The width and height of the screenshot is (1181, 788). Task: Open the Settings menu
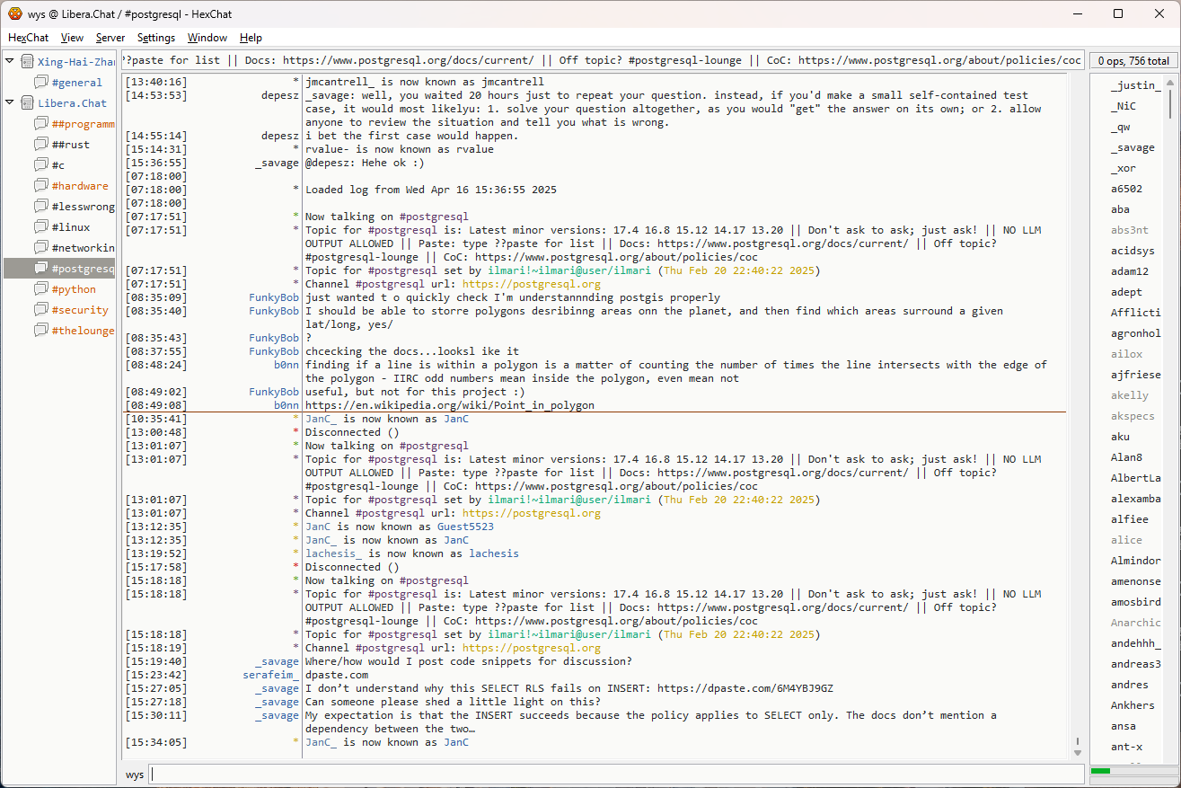[156, 38]
